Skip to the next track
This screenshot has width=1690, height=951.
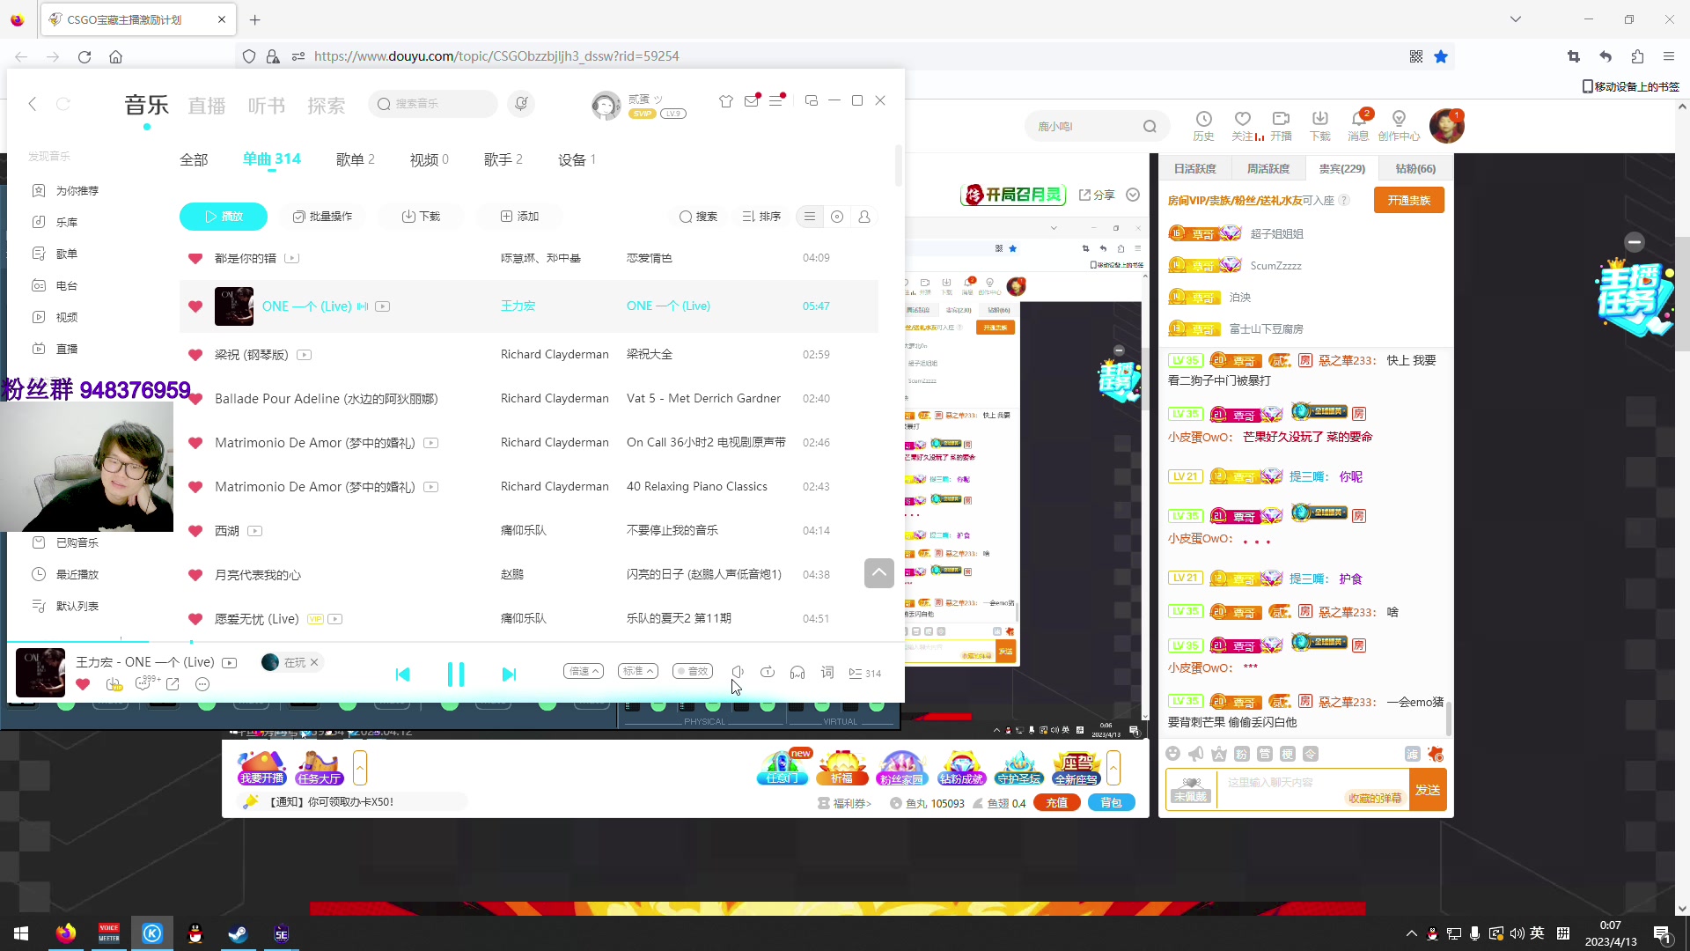point(509,675)
